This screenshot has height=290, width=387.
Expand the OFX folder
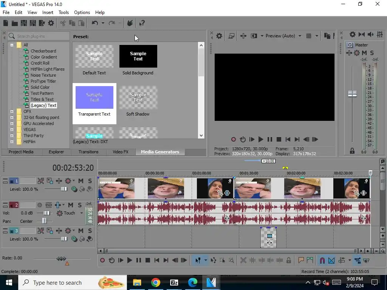12,111
